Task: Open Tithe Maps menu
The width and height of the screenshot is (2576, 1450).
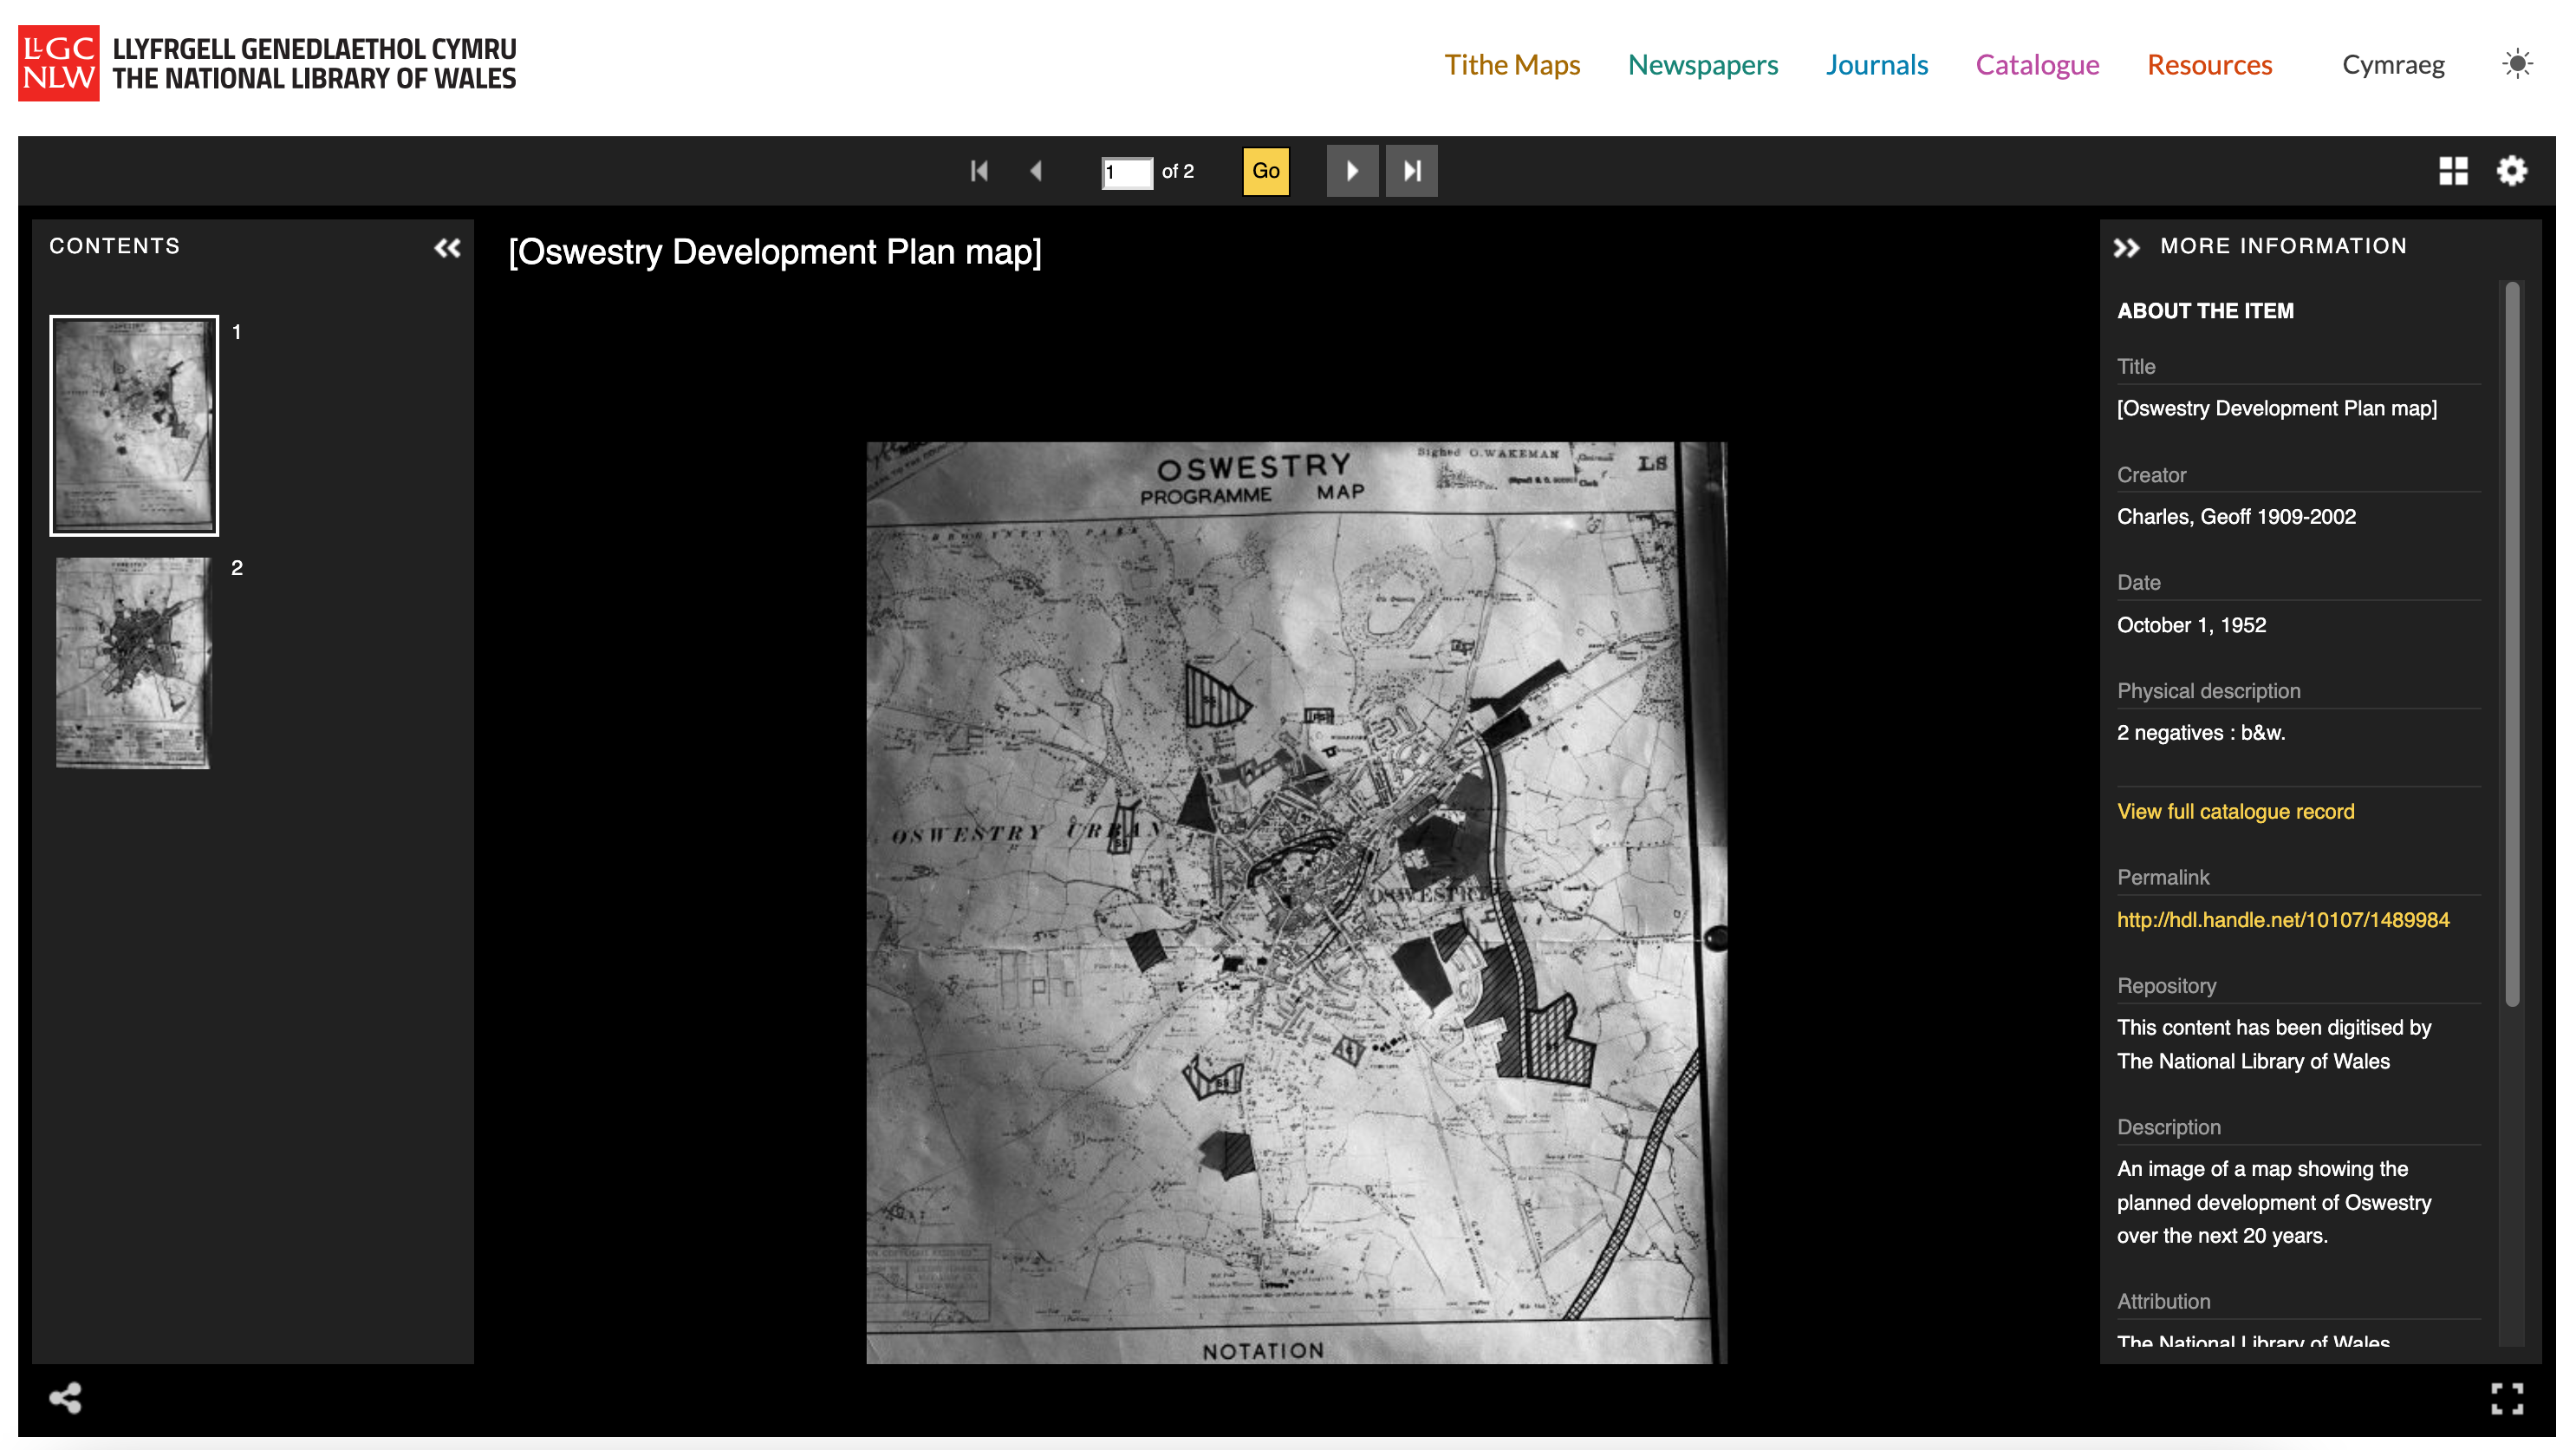Action: pyautogui.click(x=1512, y=65)
